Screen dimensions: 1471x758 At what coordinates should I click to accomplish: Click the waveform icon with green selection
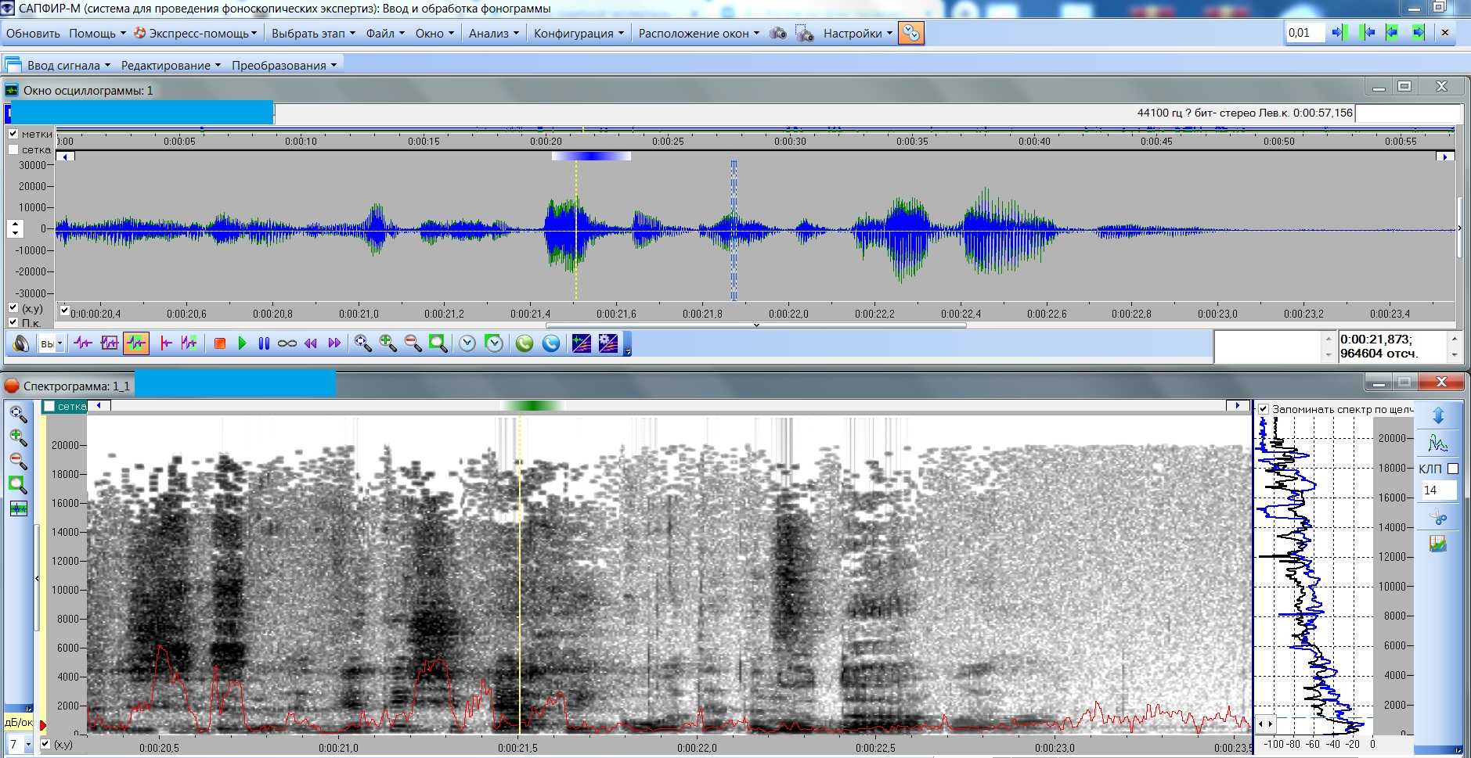click(189, 343)
